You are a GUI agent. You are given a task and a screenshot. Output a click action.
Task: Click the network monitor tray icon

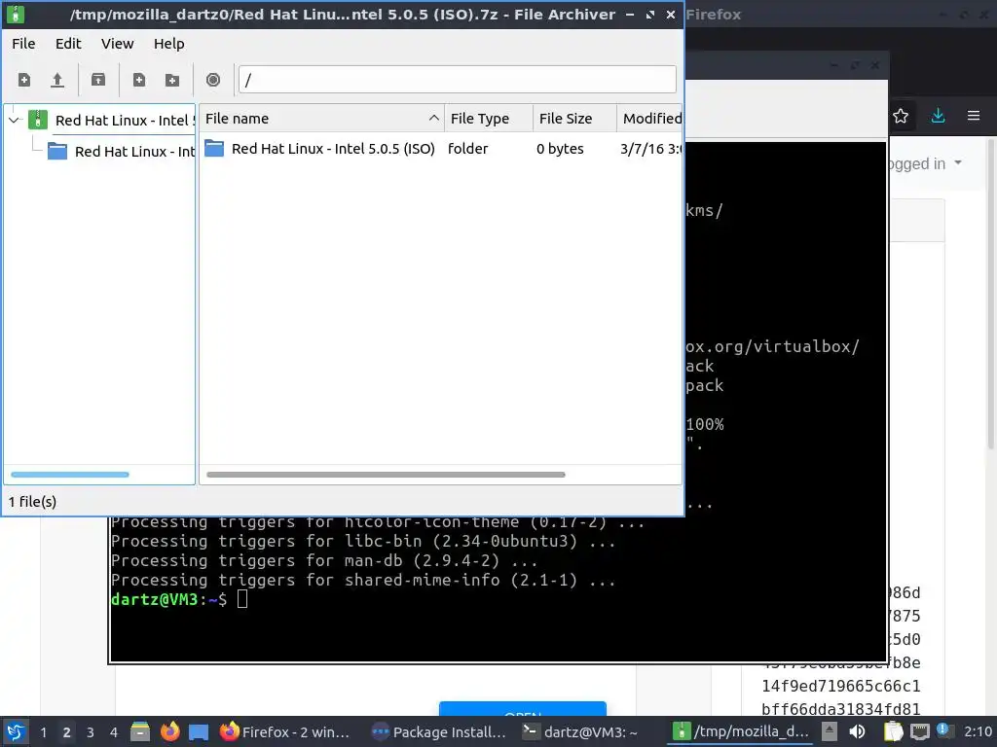(x=919, y=732)
